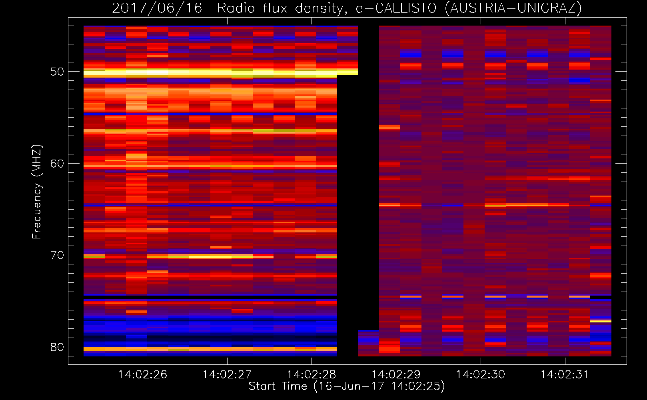Screen dimensions: 647x400
Task: Click the 14:02:27 time tick label
Action: click(227, 375)
